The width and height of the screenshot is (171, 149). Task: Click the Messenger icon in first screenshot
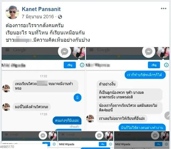[x=64, y=51]
